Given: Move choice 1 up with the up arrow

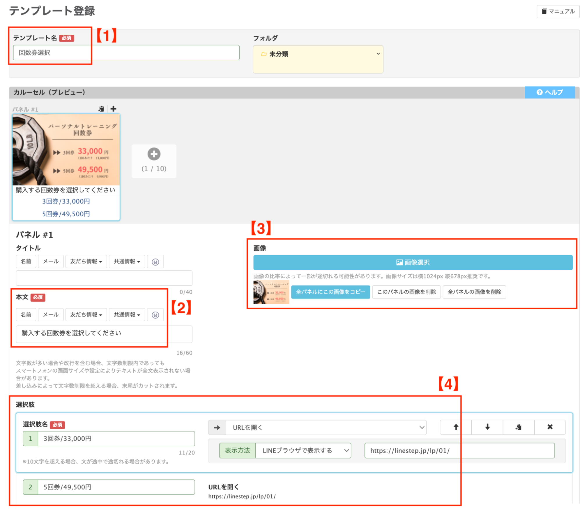Looking at the screenshot, I should 456,427.
